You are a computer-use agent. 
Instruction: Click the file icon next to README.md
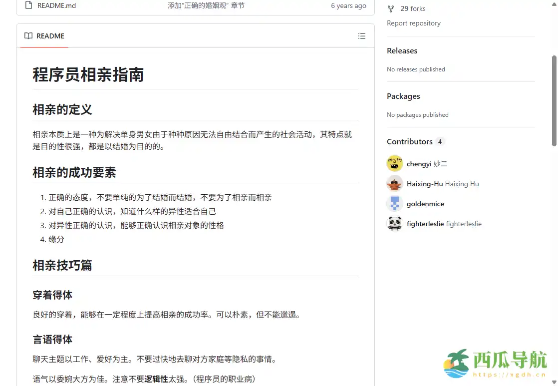point(27,5)
